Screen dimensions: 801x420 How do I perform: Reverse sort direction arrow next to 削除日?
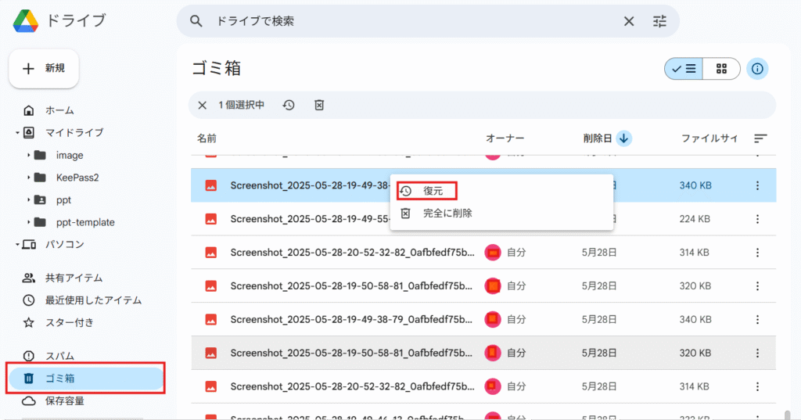623,138
